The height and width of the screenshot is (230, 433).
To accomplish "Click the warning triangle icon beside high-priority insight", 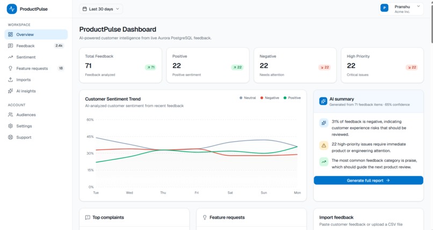I will pyautogui.click(x=323, y=145).
